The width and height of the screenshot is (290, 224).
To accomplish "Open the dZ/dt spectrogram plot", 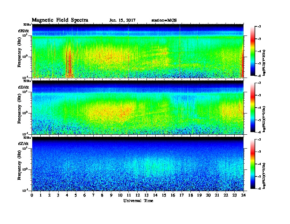I will 138,164.
